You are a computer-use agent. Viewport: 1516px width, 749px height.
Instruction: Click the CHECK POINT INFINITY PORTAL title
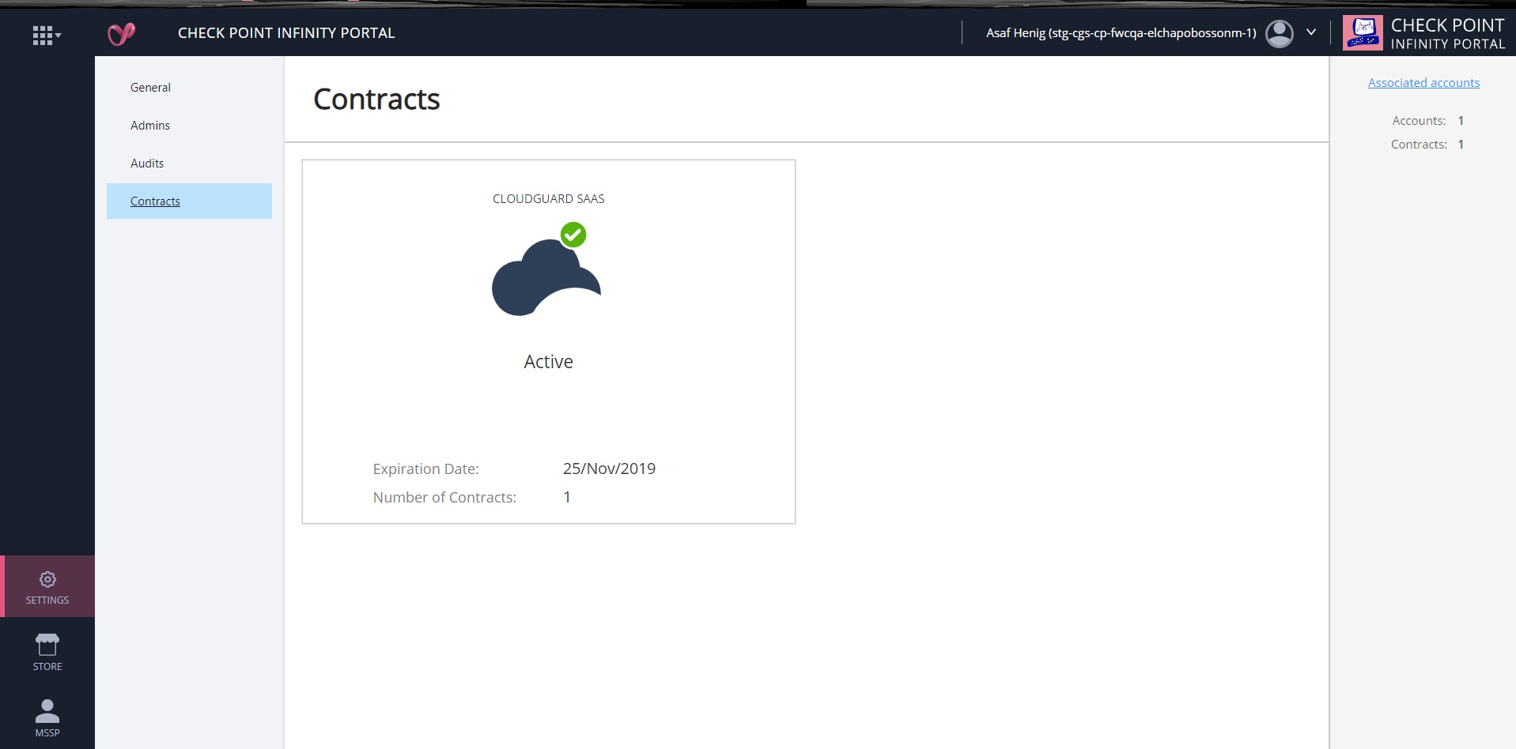(x=286, y=33)
